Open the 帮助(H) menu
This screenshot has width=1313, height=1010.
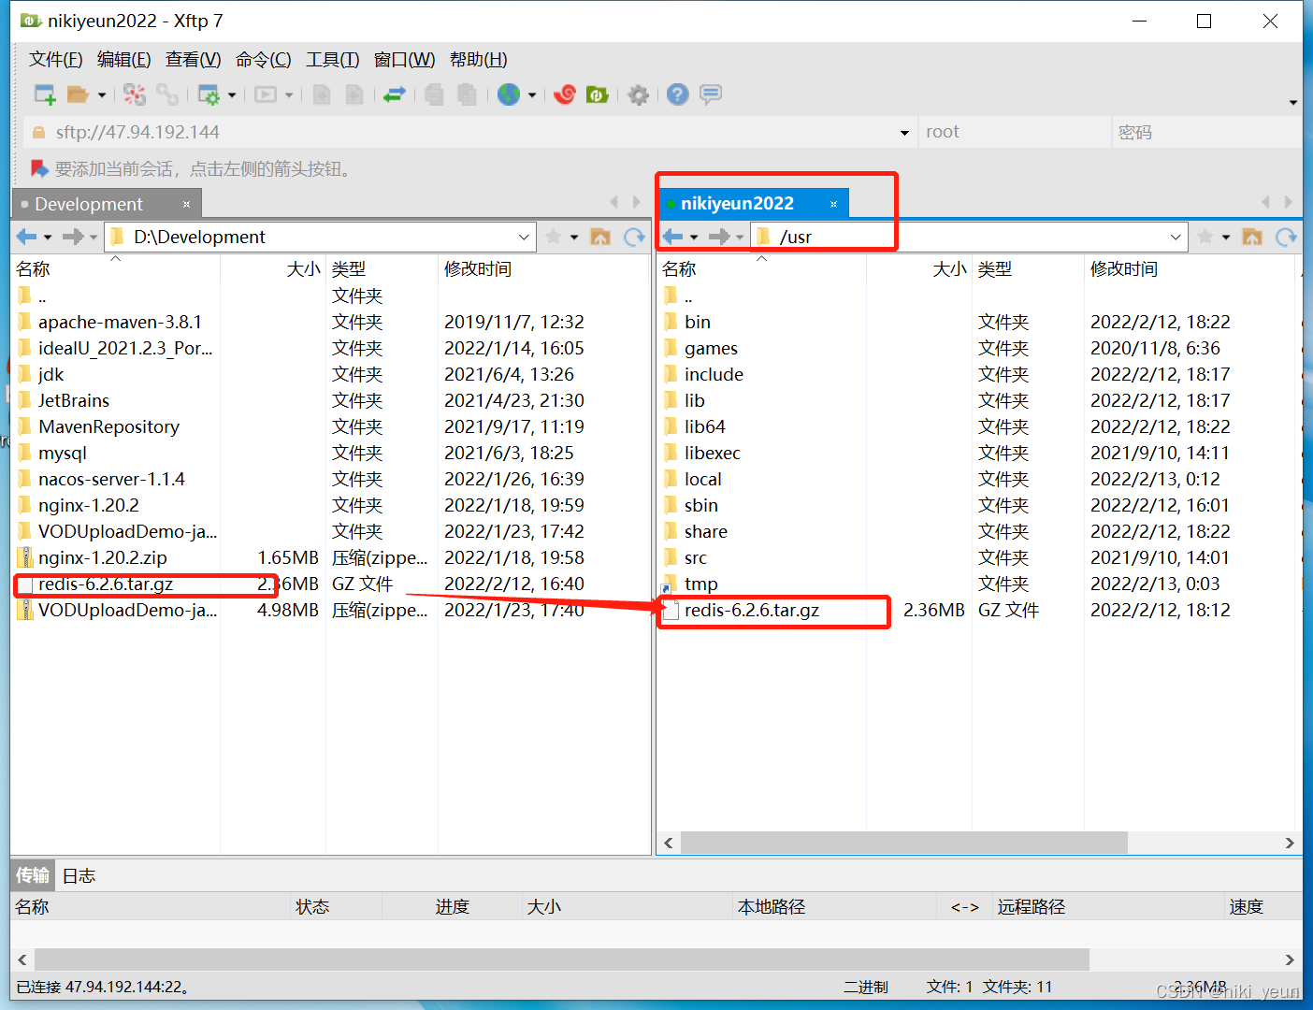tap(479, 60)
